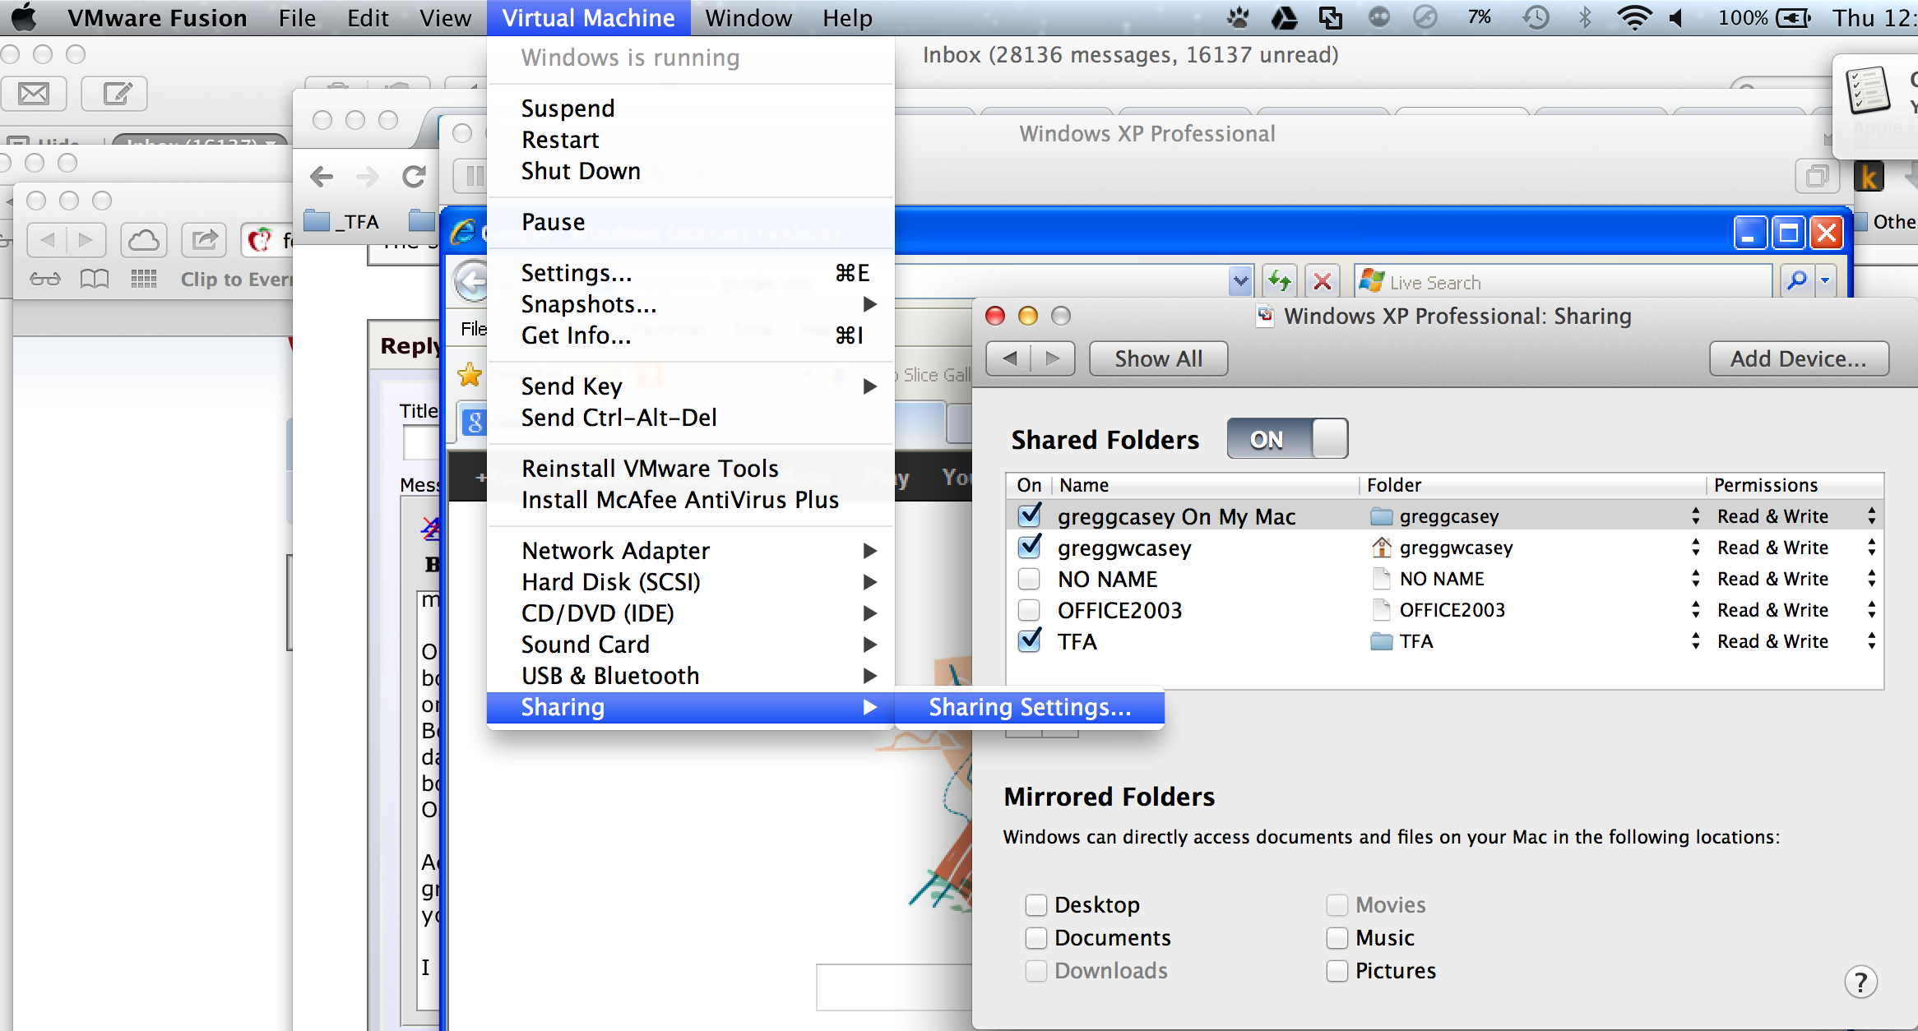Enable the OFFICE2003 shared folder
The width and height of the screenshot is (1918, 1031).
1029,610
